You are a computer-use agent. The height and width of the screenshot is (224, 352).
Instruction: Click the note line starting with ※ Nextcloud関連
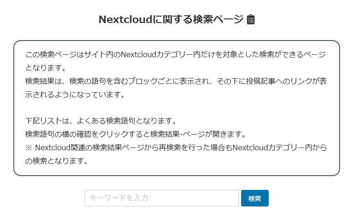(176, 148)
